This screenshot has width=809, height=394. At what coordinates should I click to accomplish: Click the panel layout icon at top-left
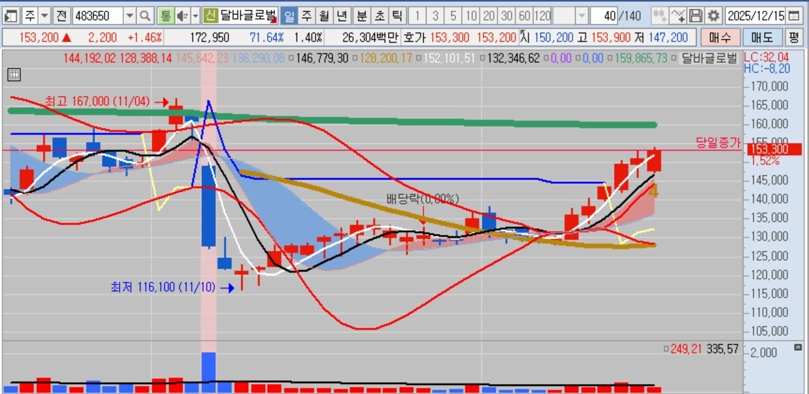point(11,16)
